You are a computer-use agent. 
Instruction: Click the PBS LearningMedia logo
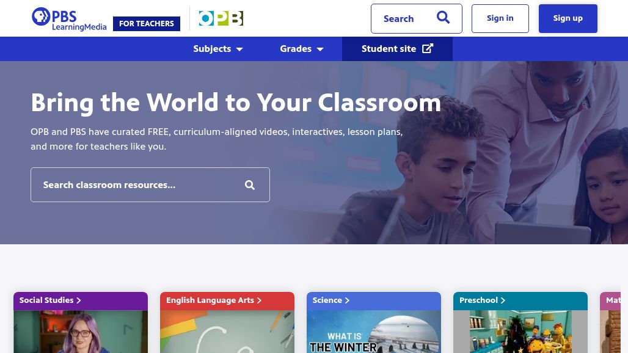(69, 19)
